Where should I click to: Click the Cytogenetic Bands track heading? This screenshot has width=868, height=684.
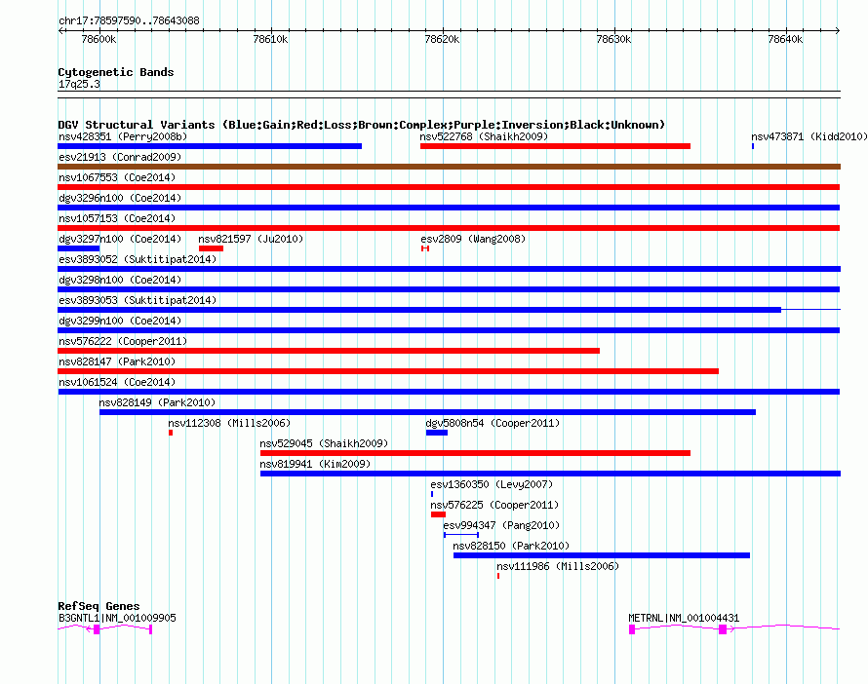[116, 72]
